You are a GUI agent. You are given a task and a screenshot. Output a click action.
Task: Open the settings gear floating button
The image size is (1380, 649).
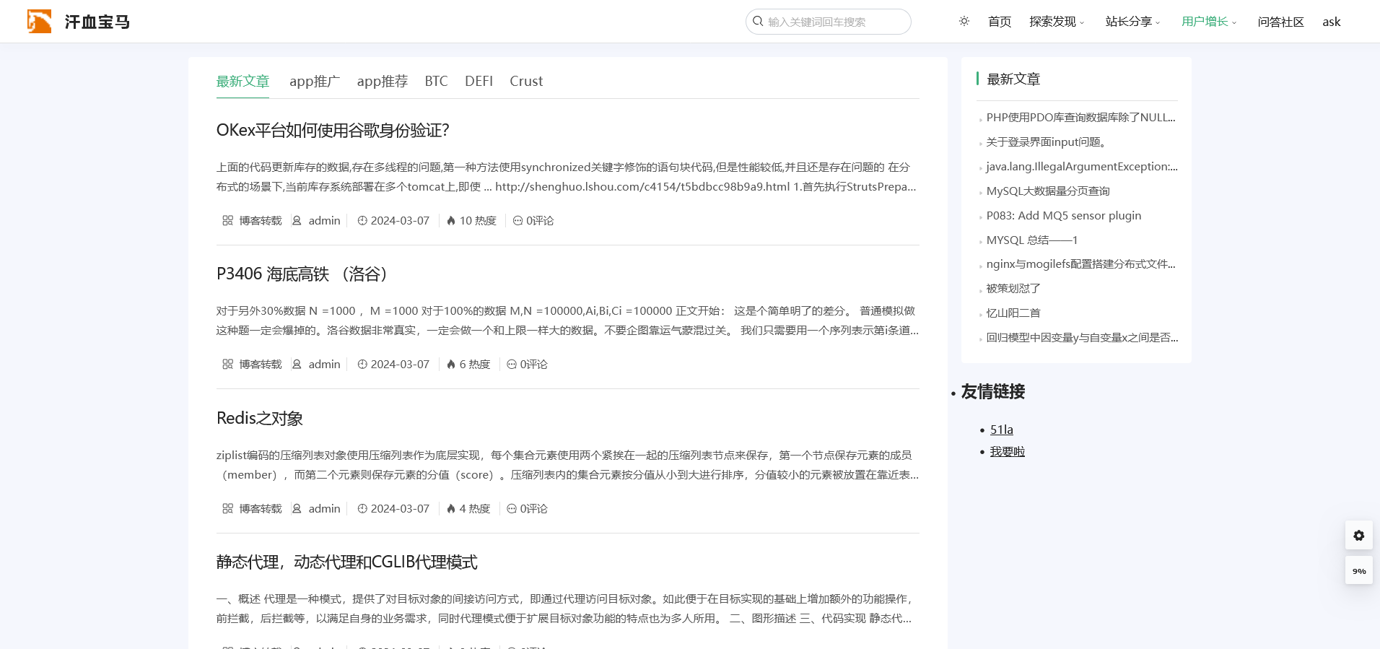coord(1359,536)
